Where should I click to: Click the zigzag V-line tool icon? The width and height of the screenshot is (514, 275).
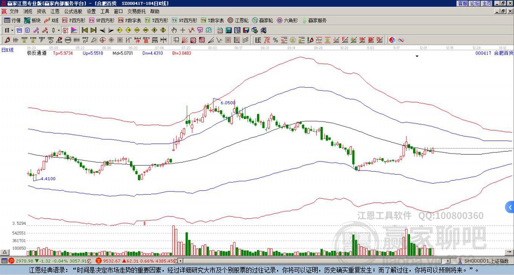click(219, 40)
